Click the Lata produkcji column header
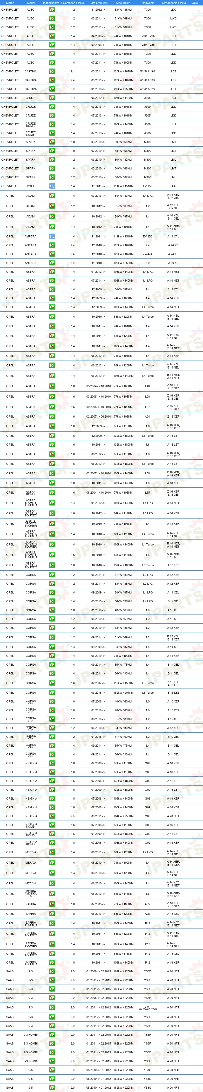The height and width of the screenshot is (1092, 203). coord(98,3)
